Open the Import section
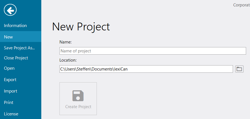The image size is (250, 119). click(x=10, y=91)
